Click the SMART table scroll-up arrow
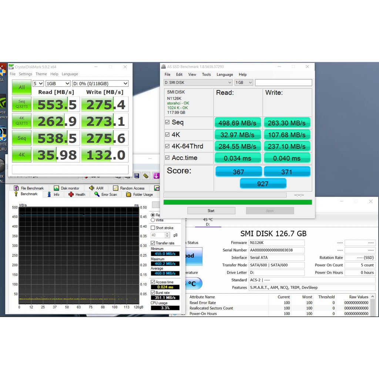 [373, 296]
